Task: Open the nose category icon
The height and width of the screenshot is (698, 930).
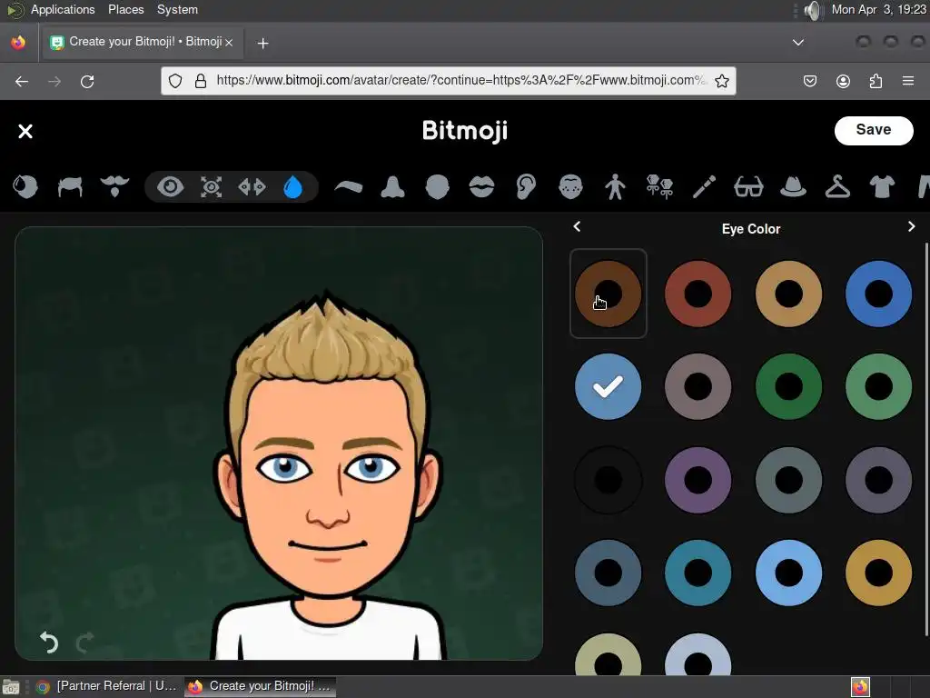Action: pos(392,187)
